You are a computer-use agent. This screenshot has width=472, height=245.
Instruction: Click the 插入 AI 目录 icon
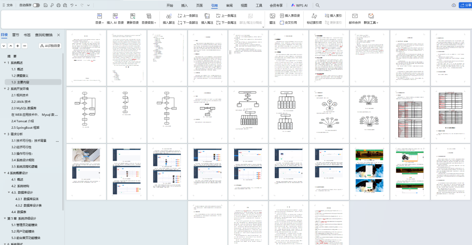(115, 16)
